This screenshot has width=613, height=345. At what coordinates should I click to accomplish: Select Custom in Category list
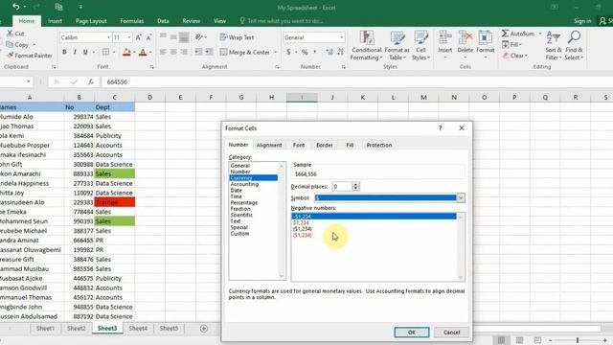pos(239,234)
